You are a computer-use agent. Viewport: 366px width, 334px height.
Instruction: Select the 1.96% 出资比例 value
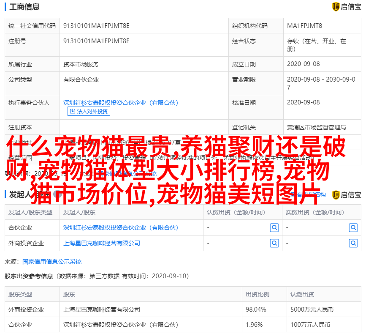254,325
